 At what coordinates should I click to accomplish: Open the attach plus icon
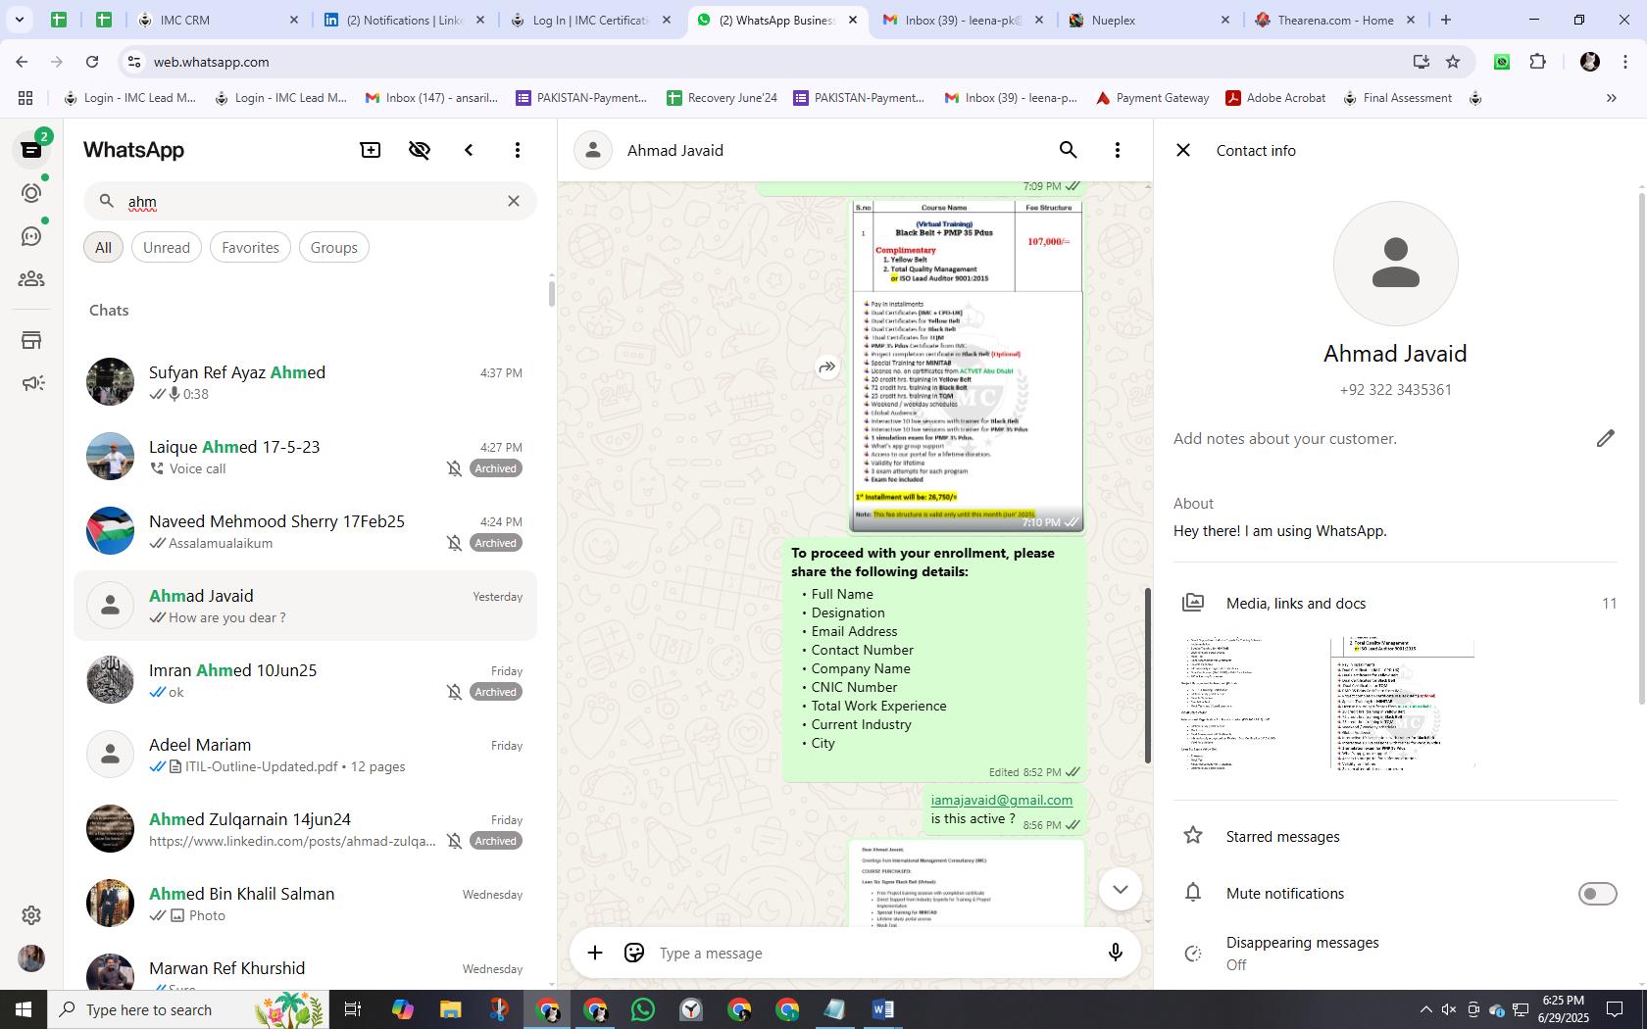click(x=595, y=953)
